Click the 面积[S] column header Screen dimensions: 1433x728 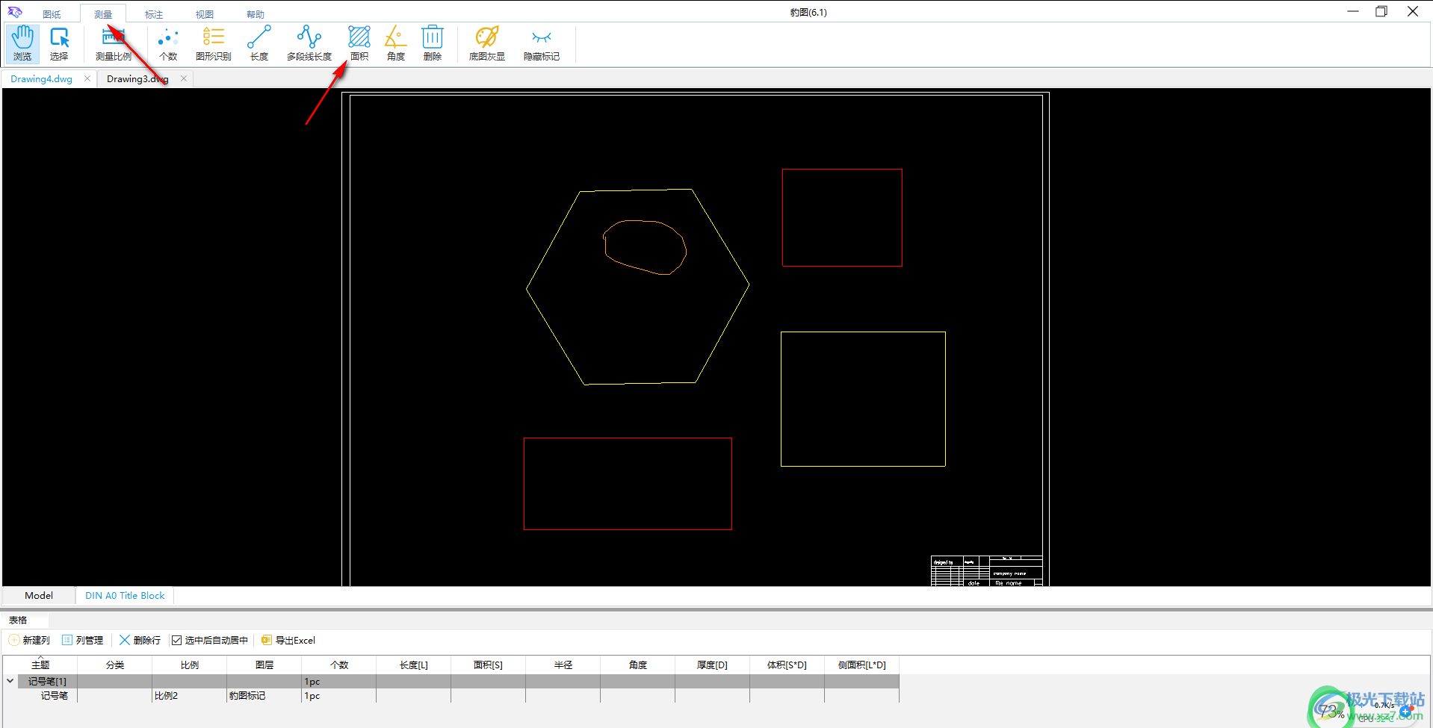click(489, 665)
